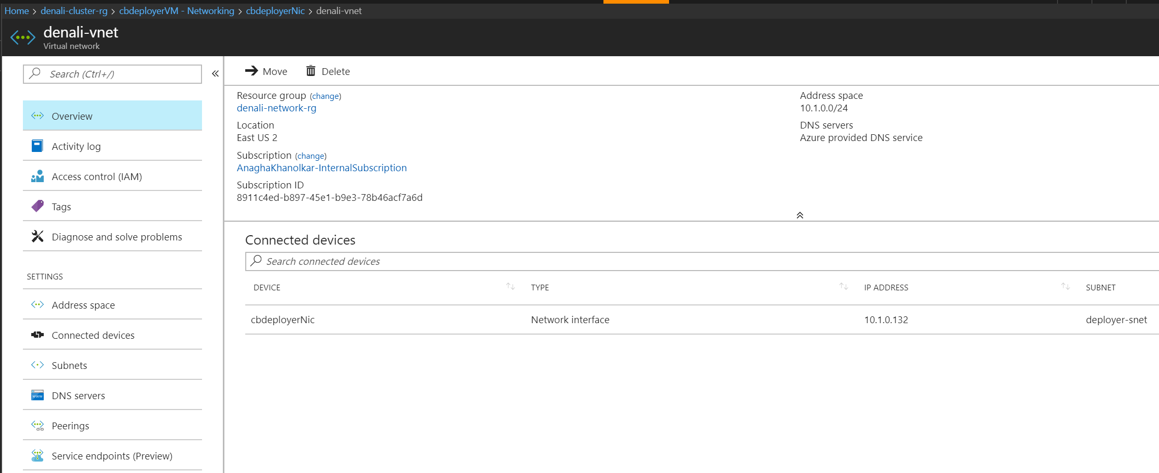Open Service endpoints (Preview) under Settings

[112, 455]
